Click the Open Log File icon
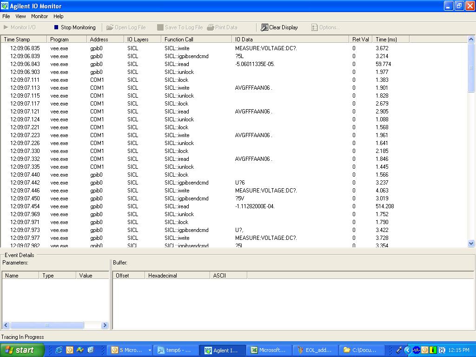The height and width of the screenshot is (357, 476). pyautogui.click(x=110, y=27)
